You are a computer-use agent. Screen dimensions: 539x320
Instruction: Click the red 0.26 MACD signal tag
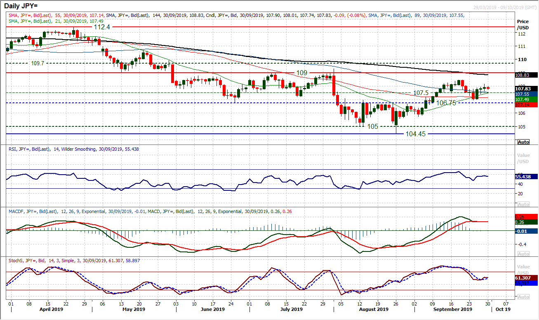click(x=527, y=216)
